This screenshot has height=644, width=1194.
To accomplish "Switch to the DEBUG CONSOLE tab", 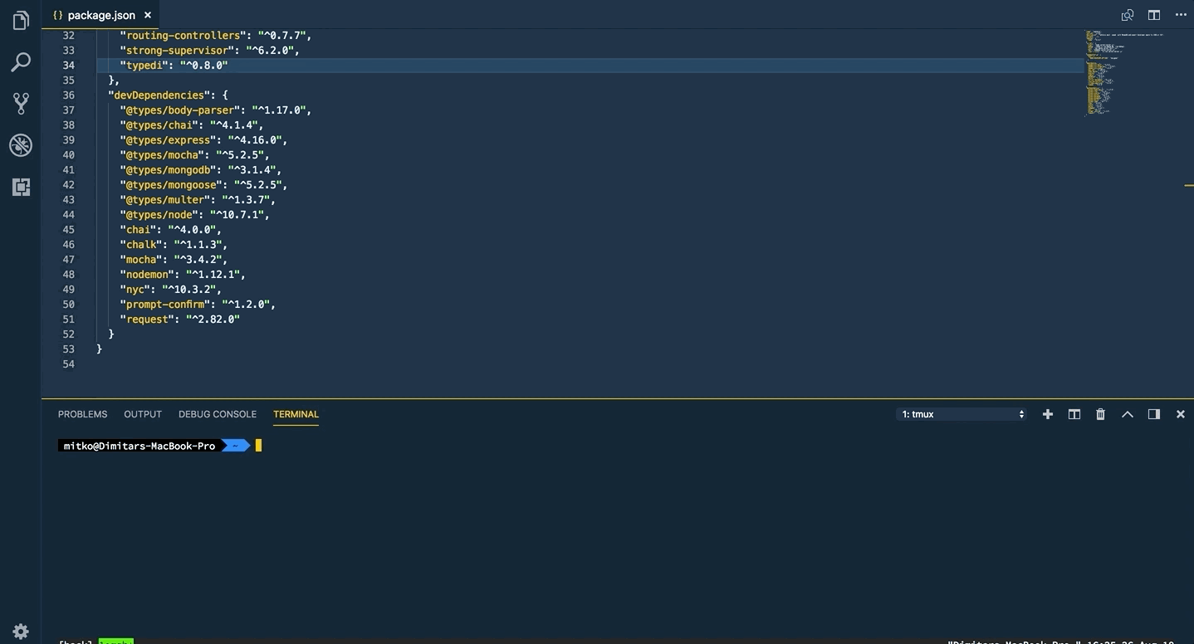I will [x=217, y=413].
